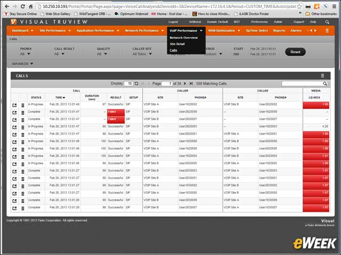Open row menu icon for caller User2620007

tap(23, 120)
